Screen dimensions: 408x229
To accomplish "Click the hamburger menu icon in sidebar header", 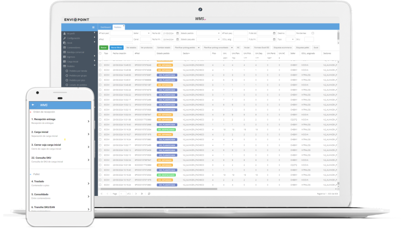I will click(x=93, y=27).
